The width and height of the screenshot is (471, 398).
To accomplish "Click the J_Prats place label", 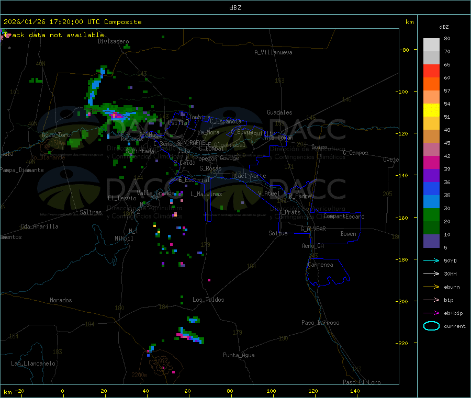I will 289,212.
